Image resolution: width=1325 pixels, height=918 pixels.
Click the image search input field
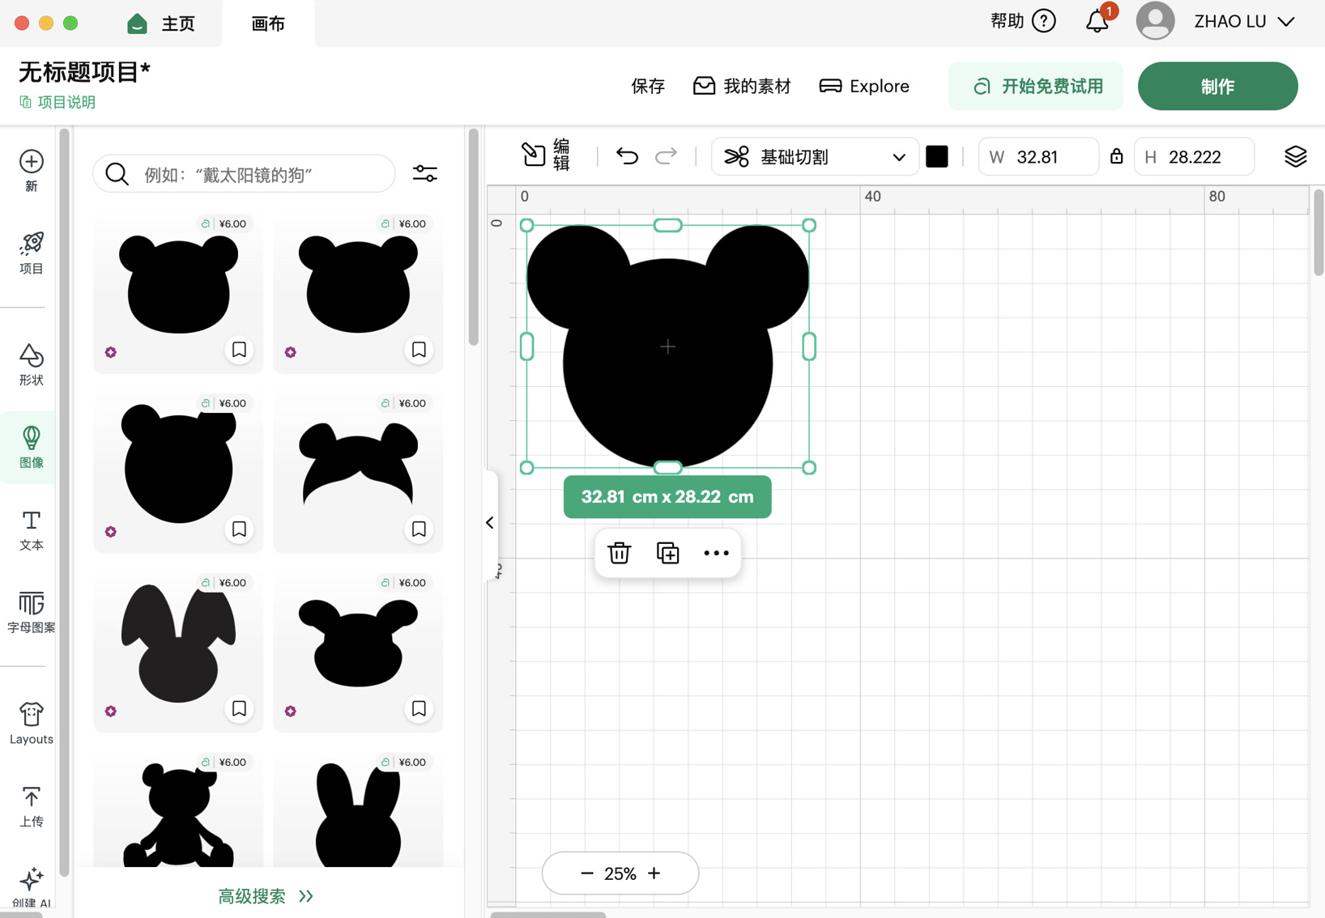point(244,174)
